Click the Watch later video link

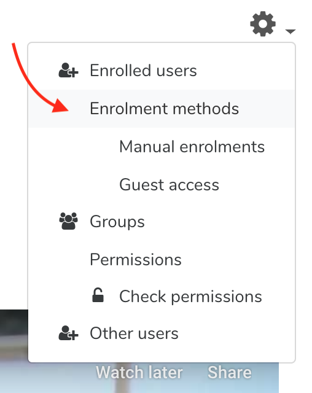[x=139, y=372]
